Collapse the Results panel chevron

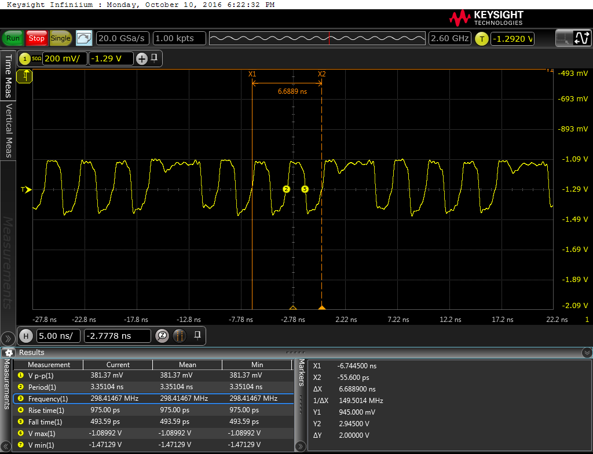587,353
